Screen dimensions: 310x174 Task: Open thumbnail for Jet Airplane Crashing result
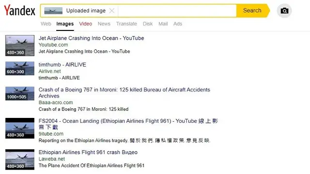20,45
